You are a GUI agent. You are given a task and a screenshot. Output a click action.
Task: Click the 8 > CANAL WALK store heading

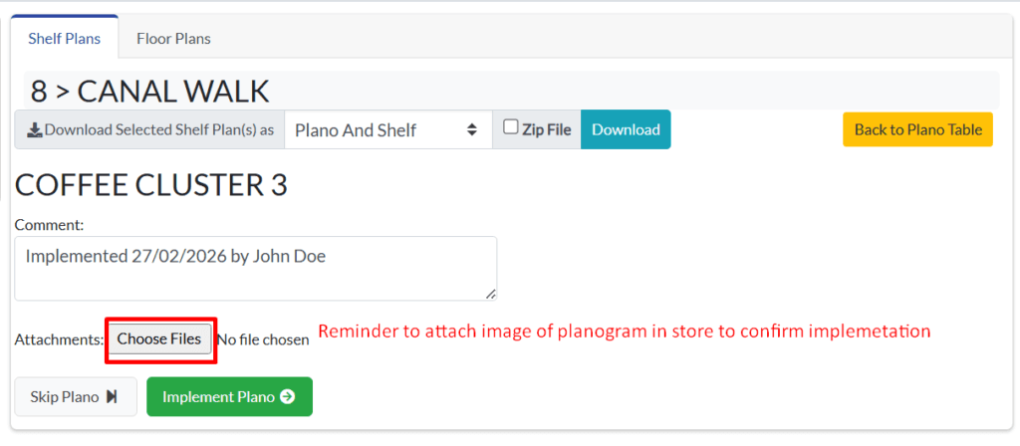pos(150,92)
